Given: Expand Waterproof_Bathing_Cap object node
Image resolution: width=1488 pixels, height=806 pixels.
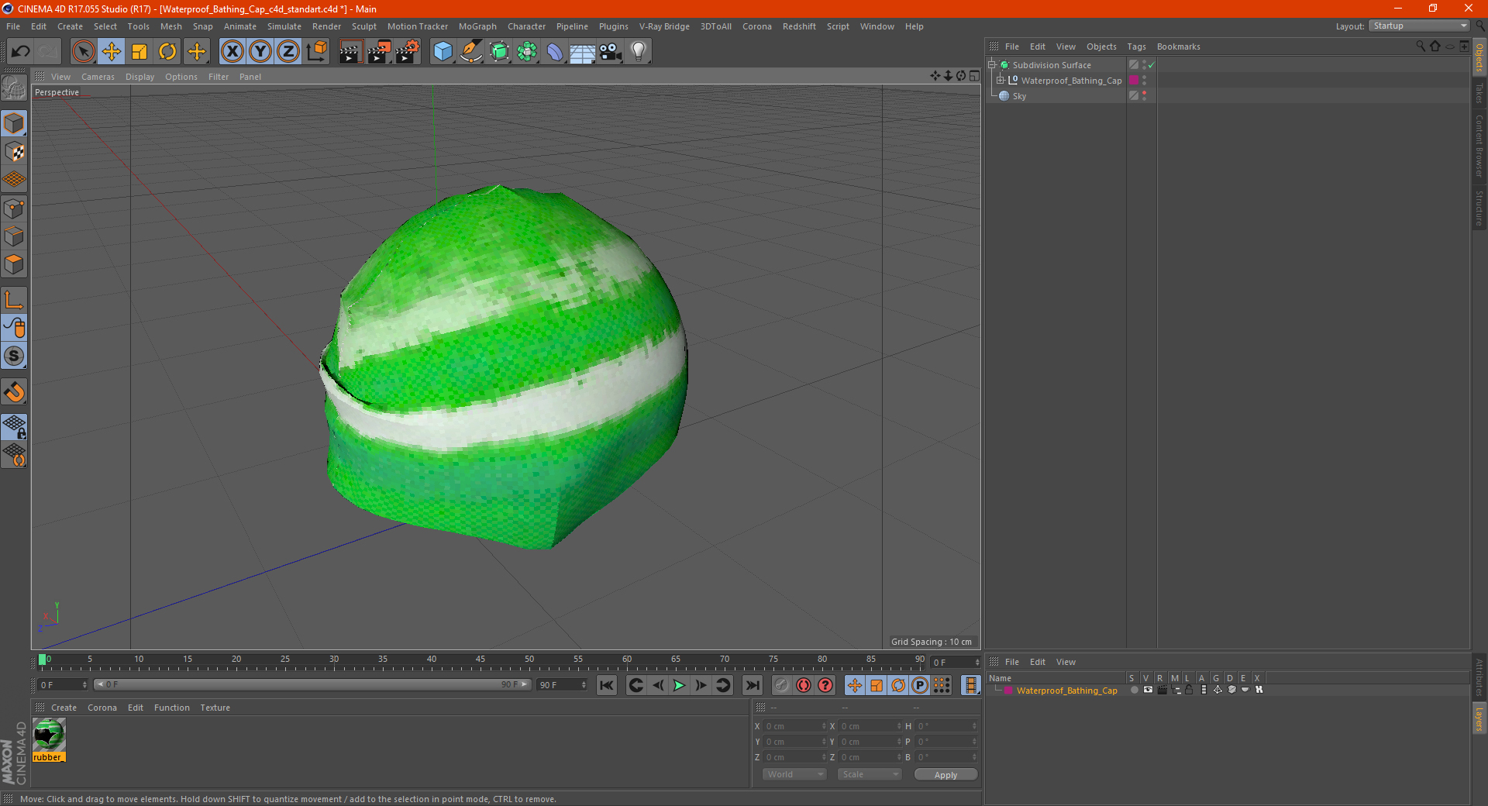Looking at the screenshot, I should point(1001,81).
